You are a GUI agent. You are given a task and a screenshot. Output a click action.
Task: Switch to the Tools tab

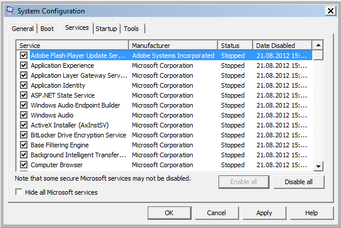(x=131, y=29)
